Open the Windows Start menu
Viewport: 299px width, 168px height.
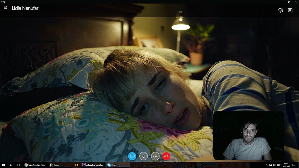(x=3, y=165)
